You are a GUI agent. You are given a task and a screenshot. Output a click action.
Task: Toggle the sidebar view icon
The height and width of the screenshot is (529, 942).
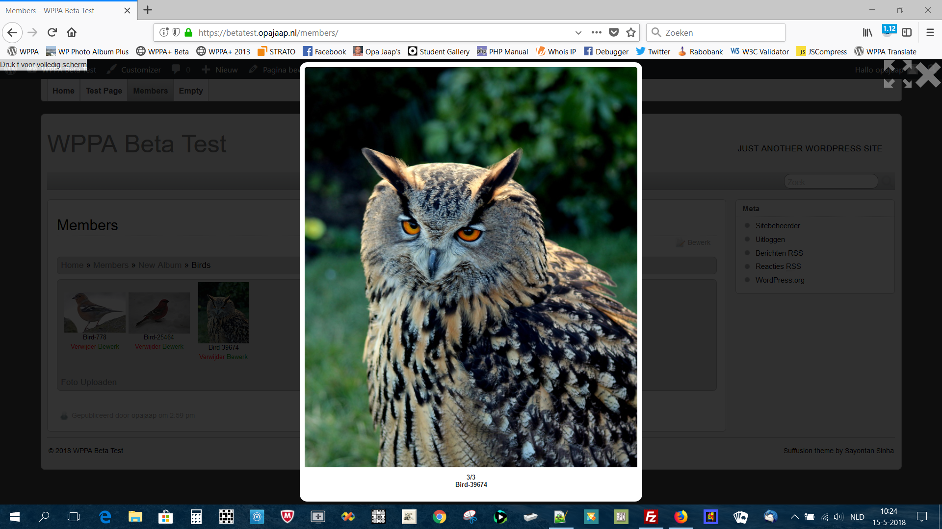[x=907, y=32]
